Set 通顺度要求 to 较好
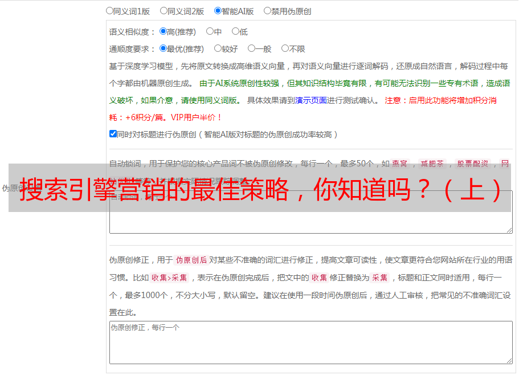 tap(218, 48)
